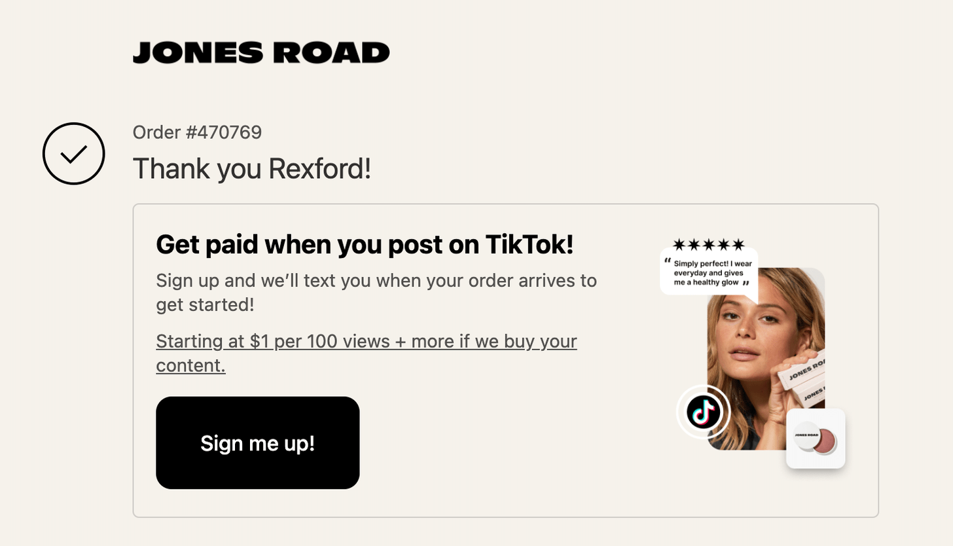Click the pink blush pan in product thumbnail
Viewport: 953px width, 546px height.
pyautogui.click(x=826, y=442)
